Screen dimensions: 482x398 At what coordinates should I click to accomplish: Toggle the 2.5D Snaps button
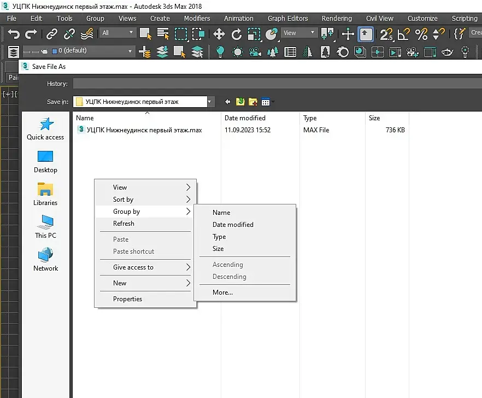(386, 34)
